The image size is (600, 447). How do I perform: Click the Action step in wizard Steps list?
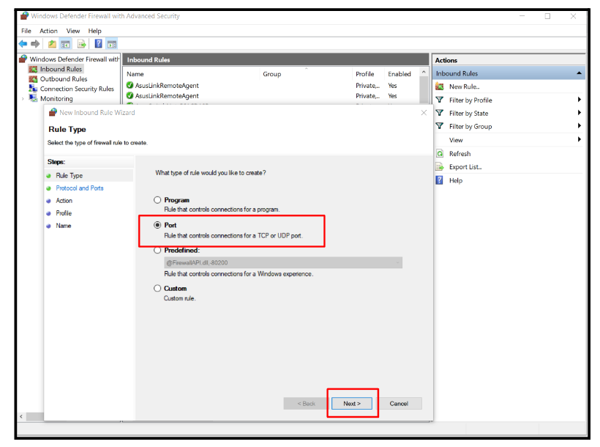(x=64, y=201)
